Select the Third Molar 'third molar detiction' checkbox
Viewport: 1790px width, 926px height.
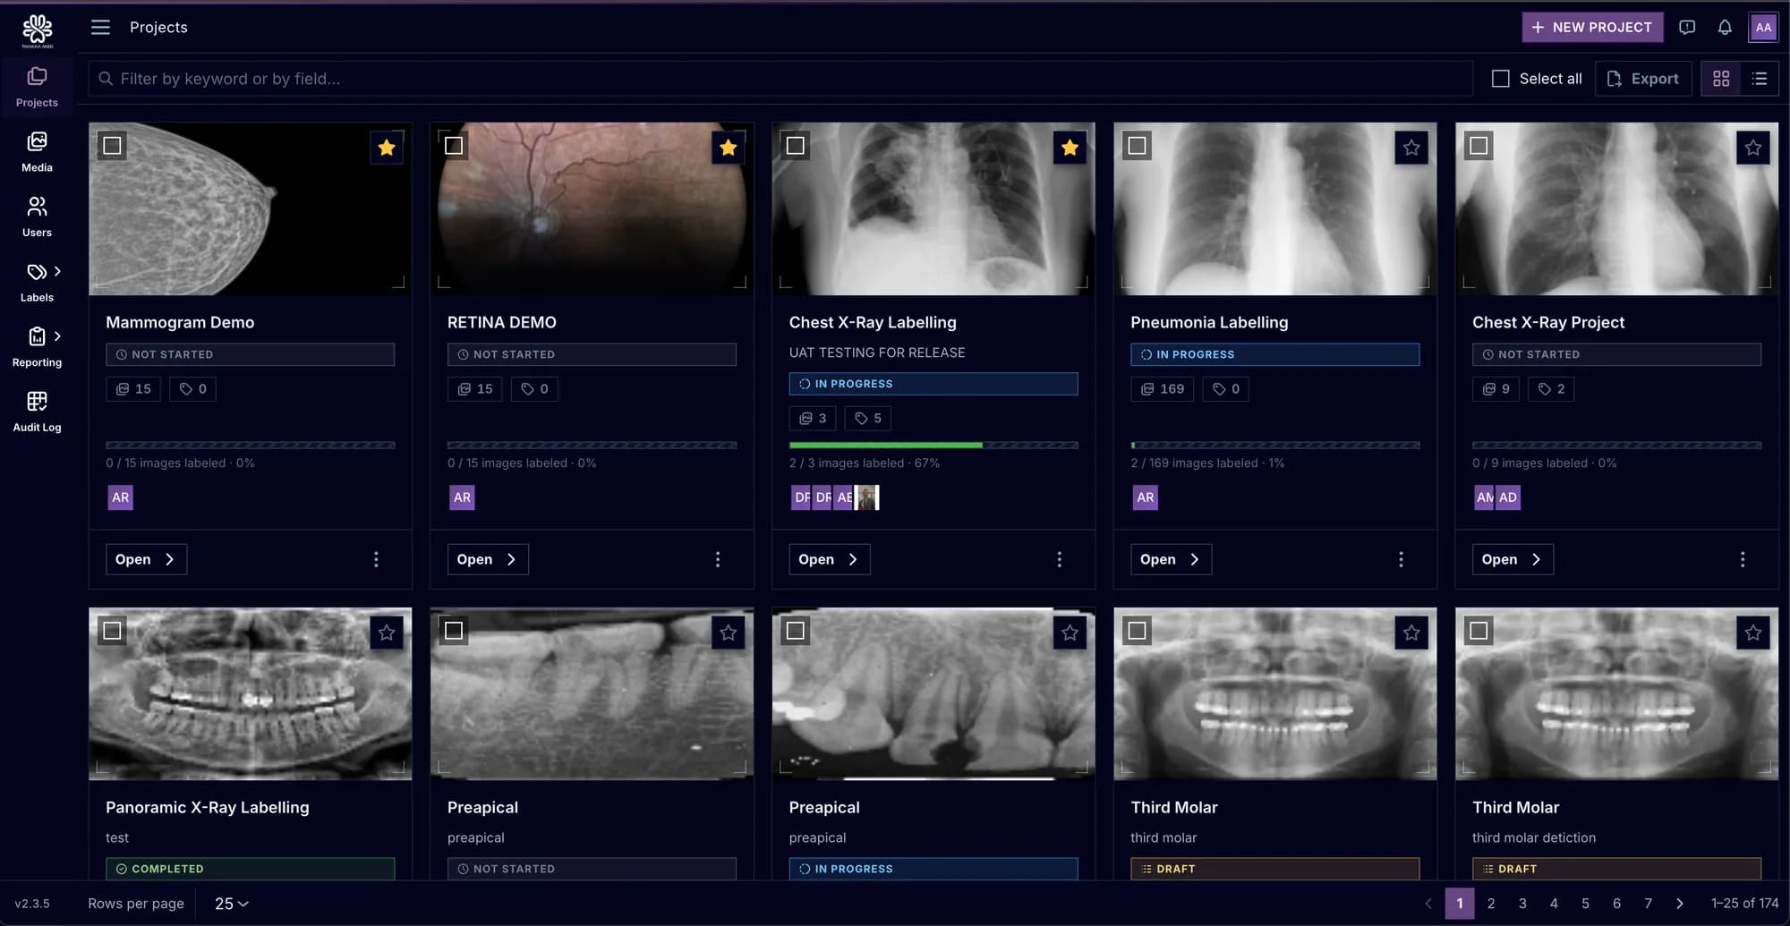pos(1479,631)
